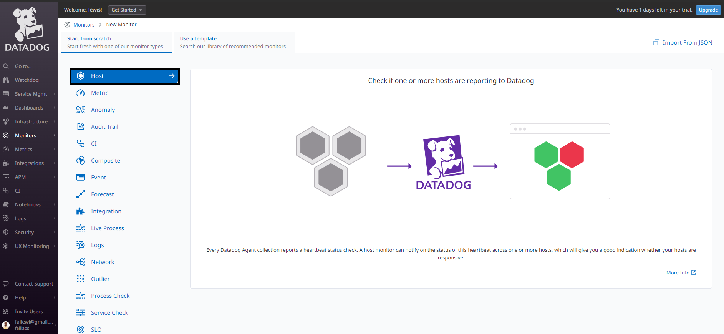Go to Monitors breadcrumb link

[x=84, y=25]
